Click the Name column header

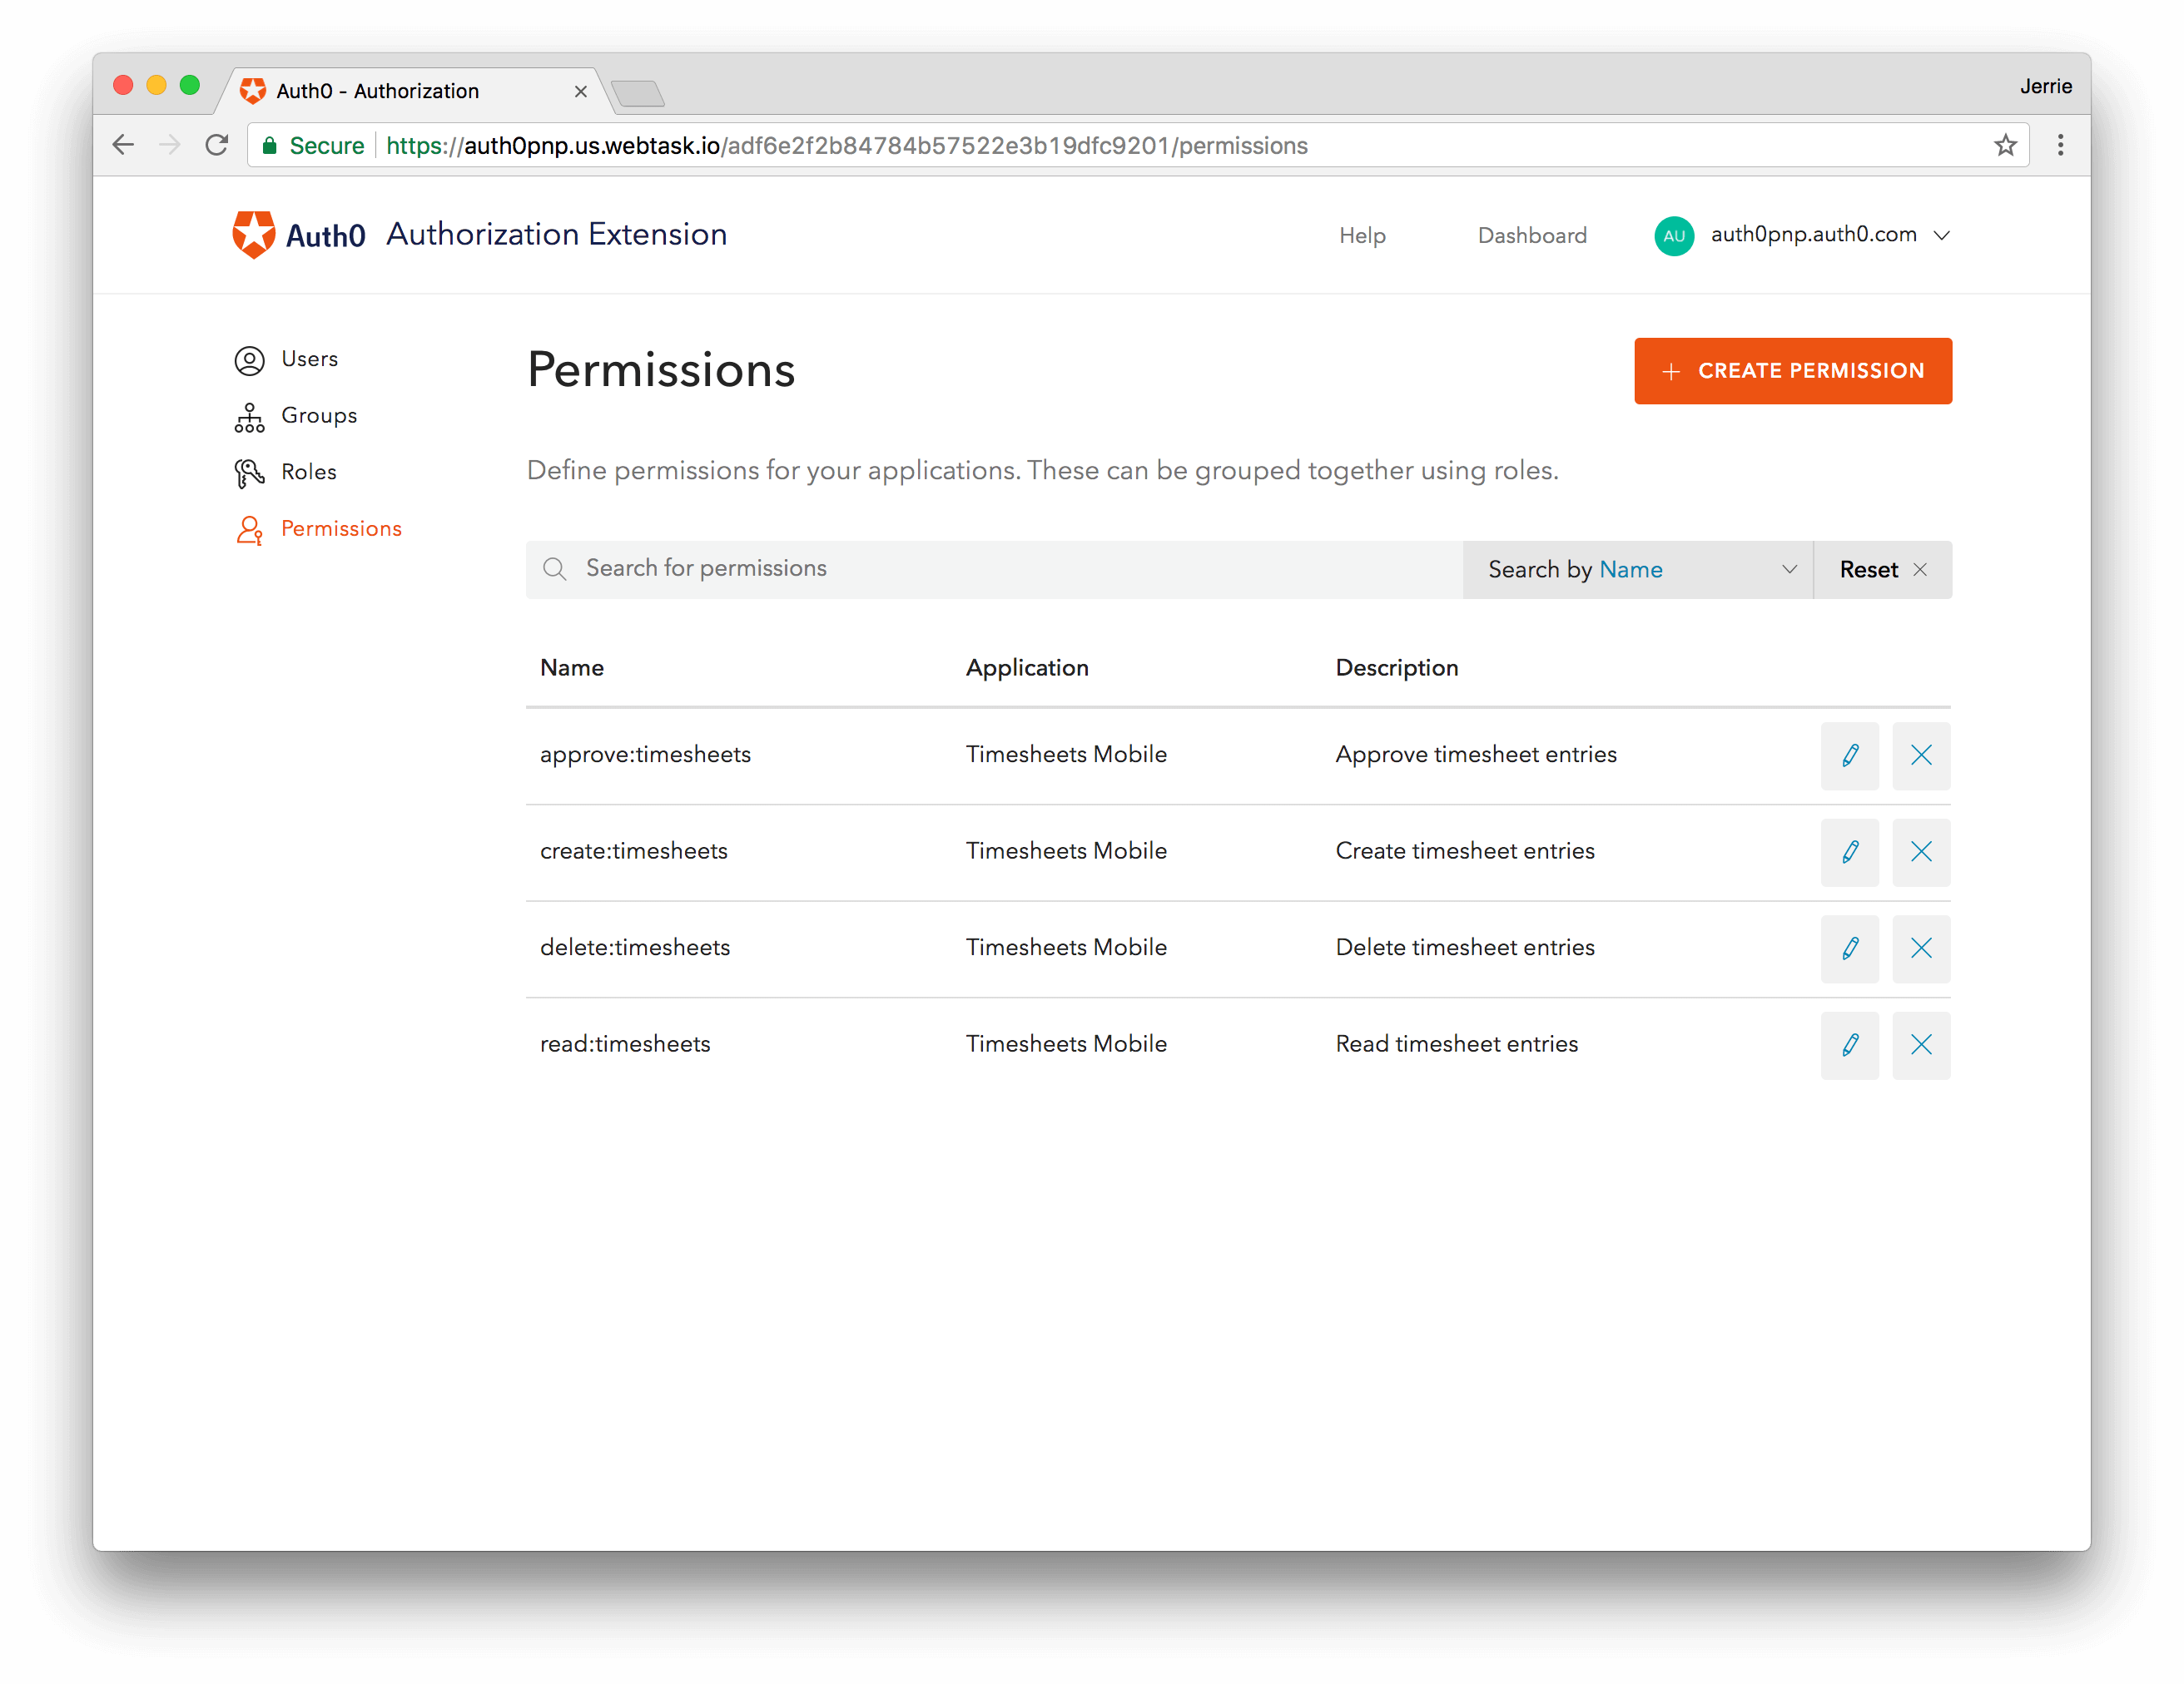click(x=572, y=667)
